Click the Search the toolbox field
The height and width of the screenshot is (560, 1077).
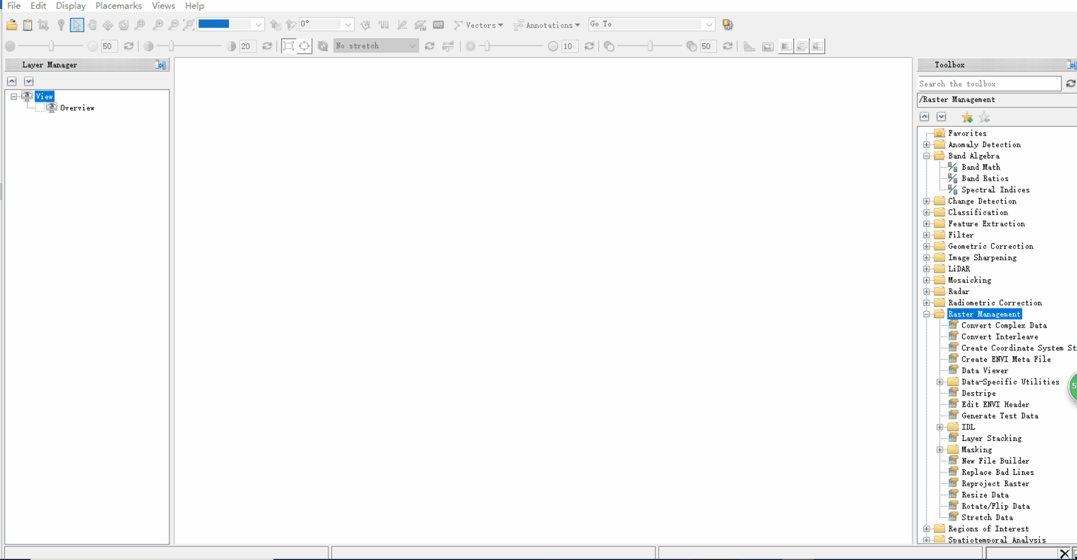(x=989, y=84)
